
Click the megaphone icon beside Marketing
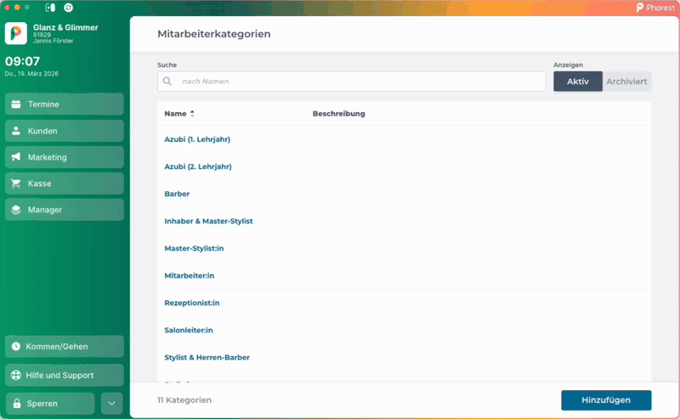pos(16,157)
